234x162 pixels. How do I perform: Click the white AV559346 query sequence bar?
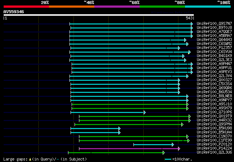coord(99,15)
